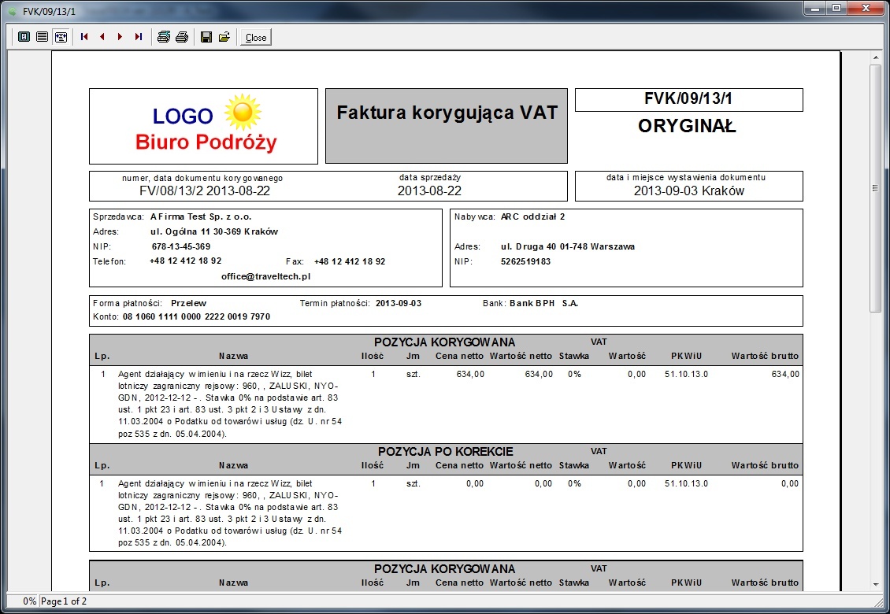This screenshot has height=614, width=890.
Task: Open a saved report via folder icon
Action: pyautogui.click(x=224, y=37)
